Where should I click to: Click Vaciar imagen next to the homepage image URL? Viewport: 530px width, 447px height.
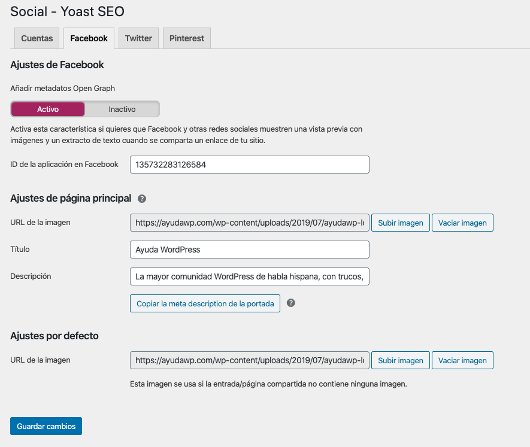point(462,222)
